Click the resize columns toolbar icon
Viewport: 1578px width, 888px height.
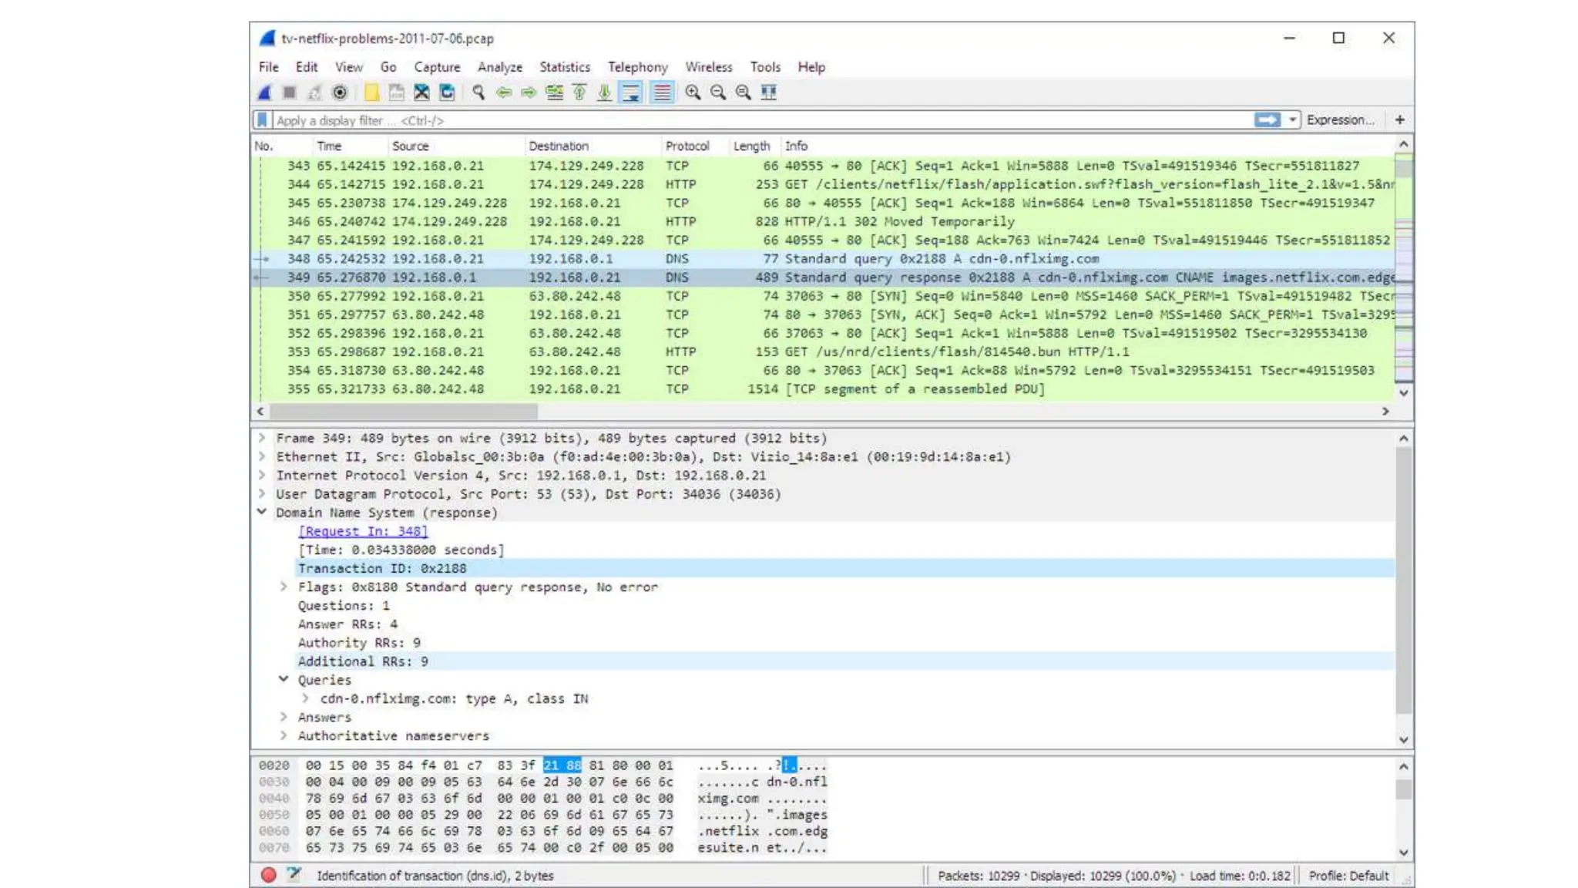768,92
